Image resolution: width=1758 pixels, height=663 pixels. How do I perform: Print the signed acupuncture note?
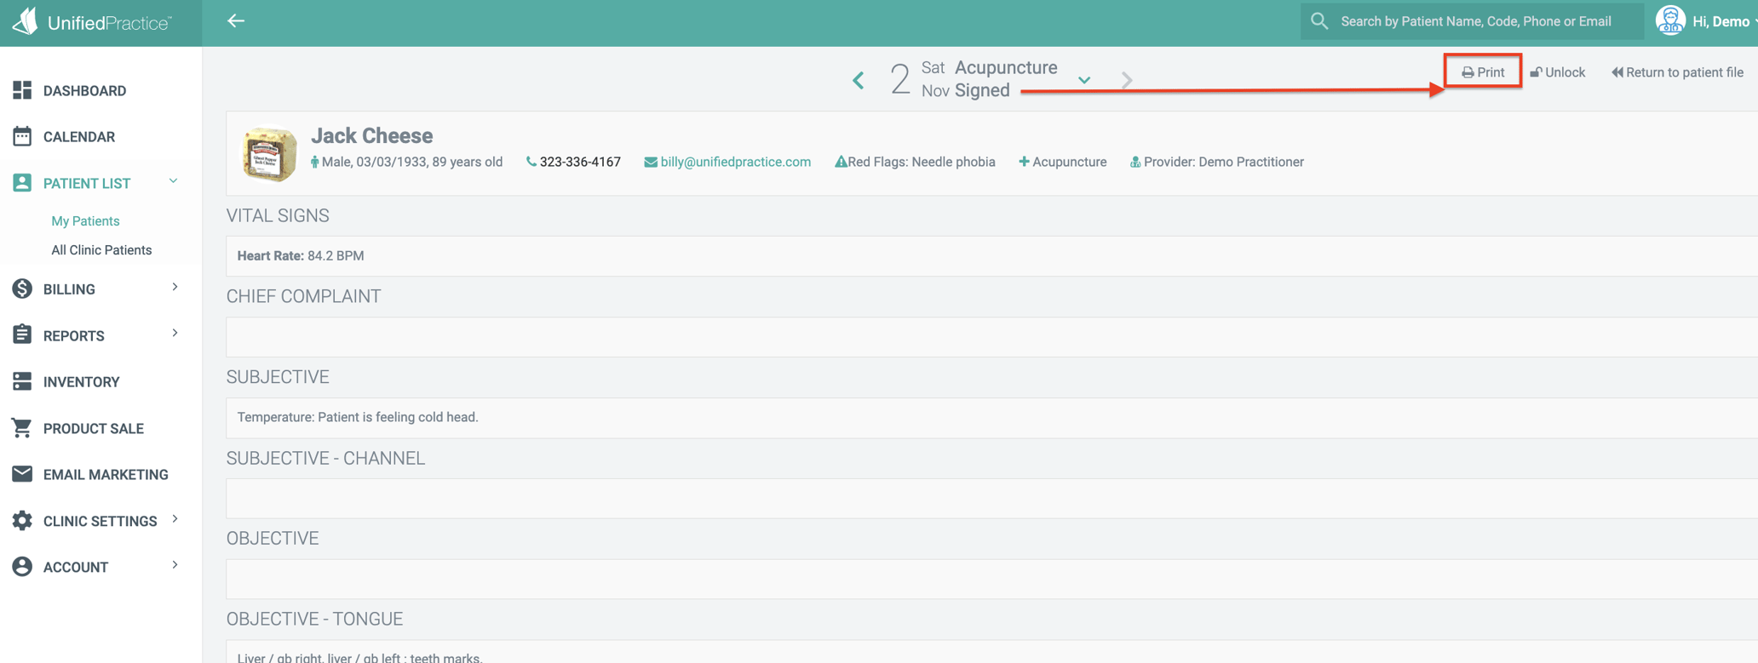point(1483,72)
